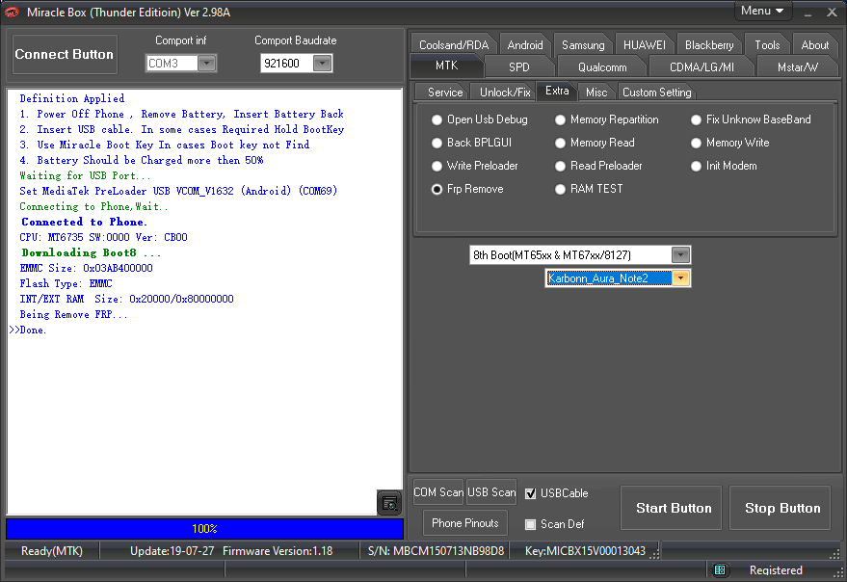
Task: Select the Open Usb Debug option
Action: click(480, 119)
